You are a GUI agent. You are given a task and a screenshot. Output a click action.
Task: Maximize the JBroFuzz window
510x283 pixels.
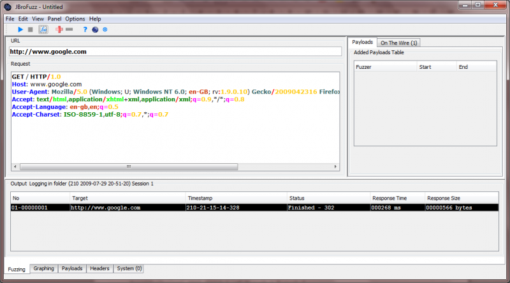pyautogui.click(x=477, y=5)
